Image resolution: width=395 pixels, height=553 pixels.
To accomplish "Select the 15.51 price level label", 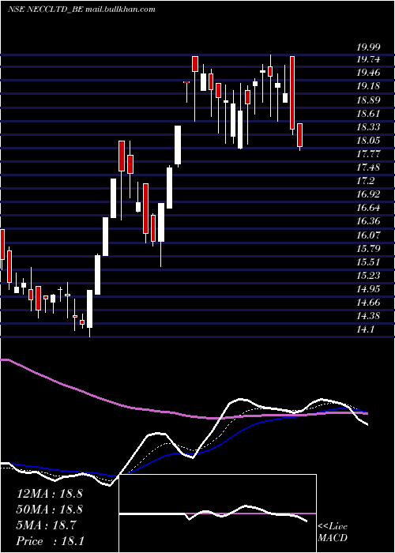I will click(x=369, y=262).
